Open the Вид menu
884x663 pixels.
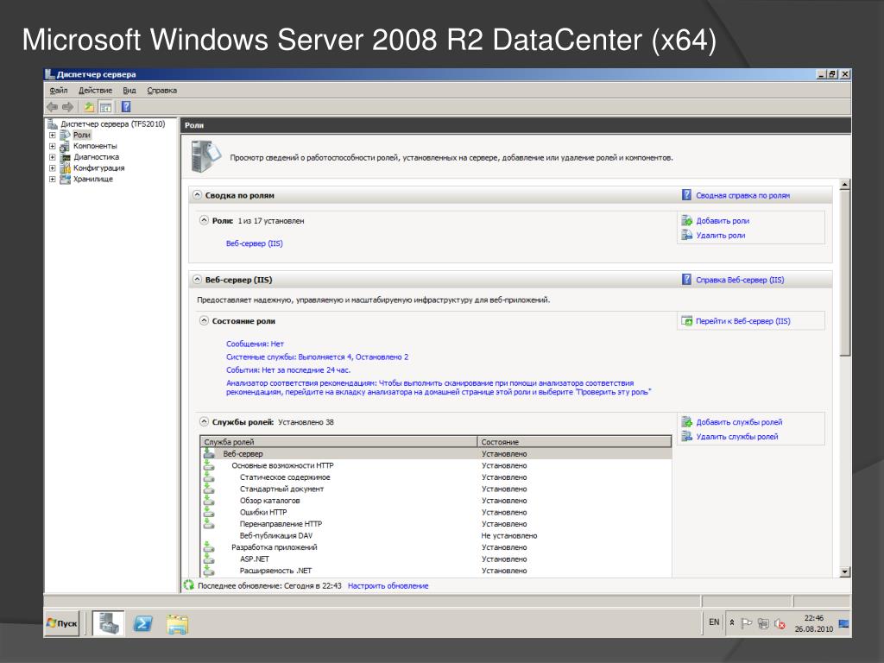(x=129, y=90)
